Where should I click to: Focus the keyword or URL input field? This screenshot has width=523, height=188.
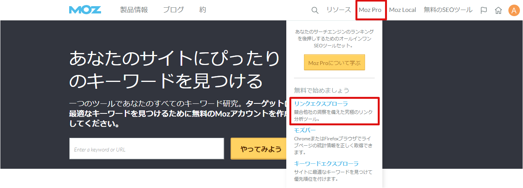pyautogui.click(x=147, y=149)
